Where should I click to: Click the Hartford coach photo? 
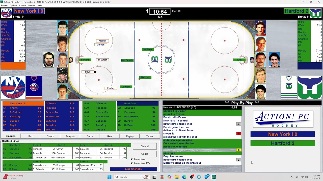click(x=274, y=60)
